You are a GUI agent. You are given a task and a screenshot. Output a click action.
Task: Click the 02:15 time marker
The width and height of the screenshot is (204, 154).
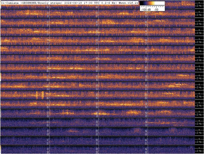pos(48,133)
